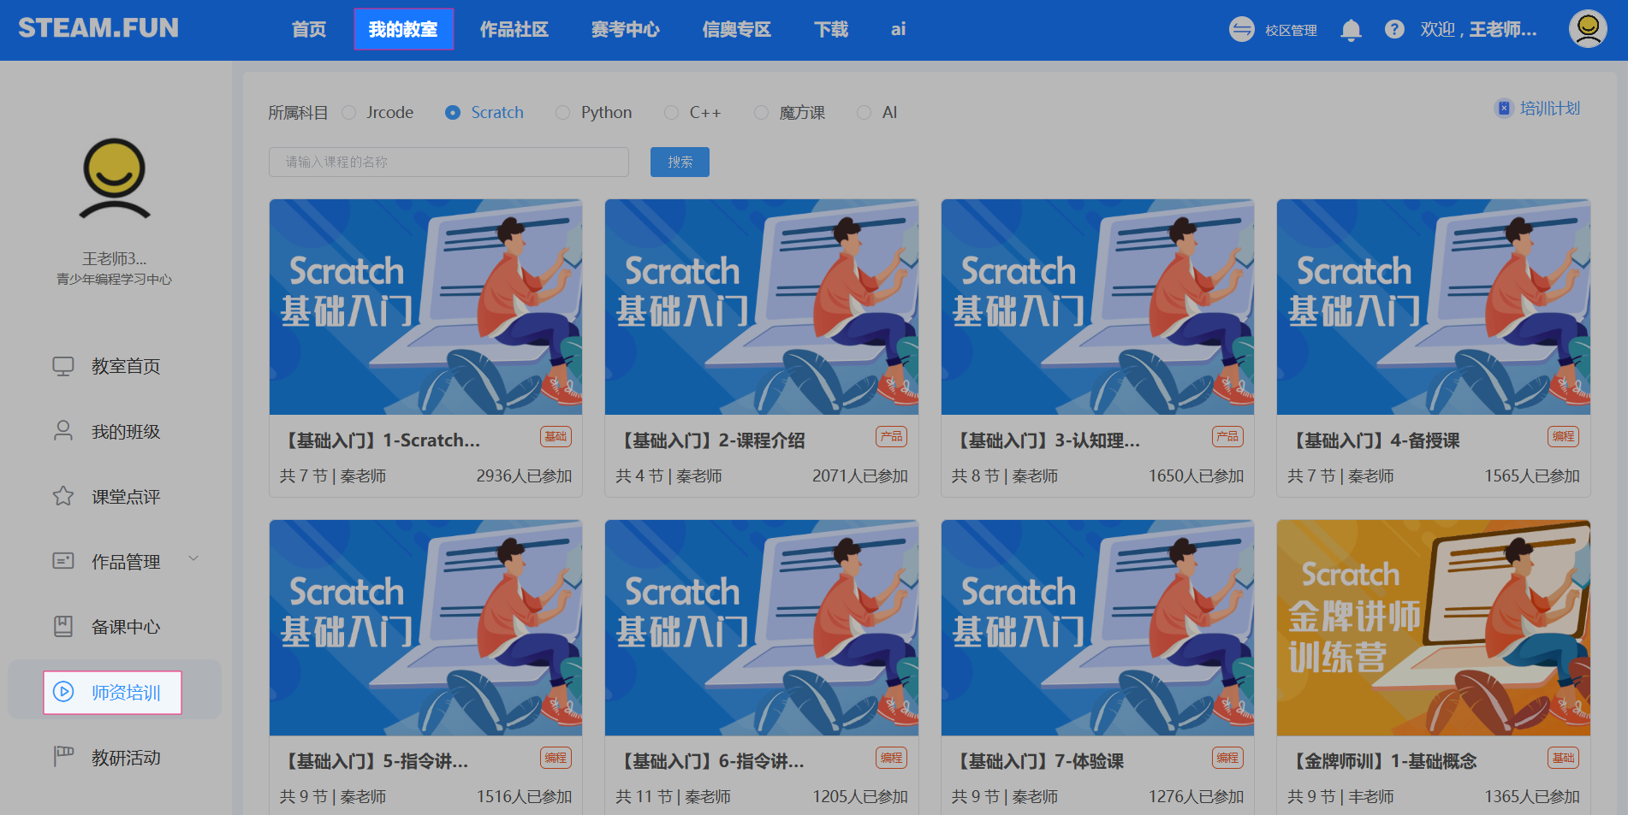Click the 基础 tag on 1-Scratch course
The image size is (1628, 815).
556,437
